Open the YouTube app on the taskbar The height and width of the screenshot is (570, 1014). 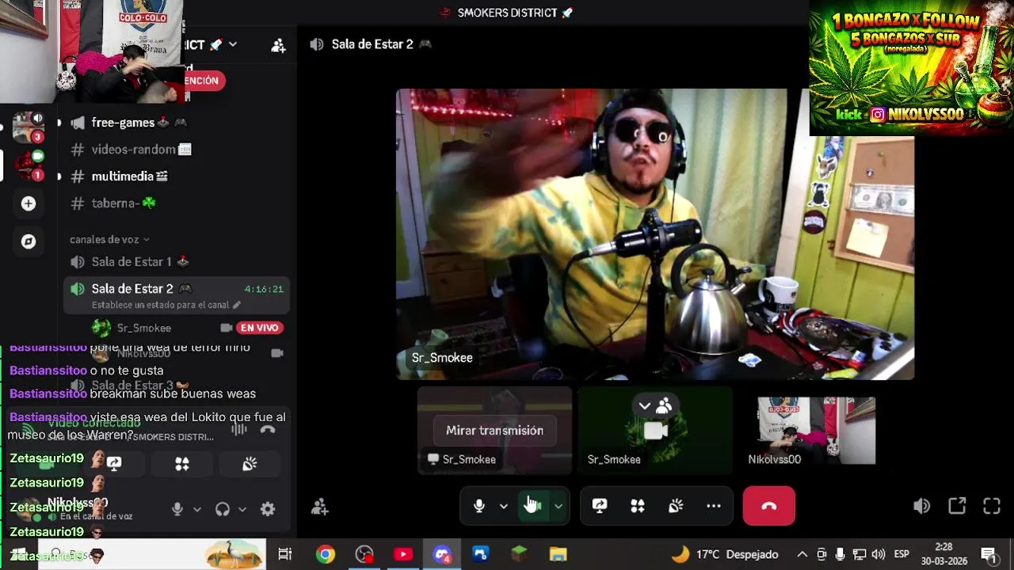[x=403, y=554]
